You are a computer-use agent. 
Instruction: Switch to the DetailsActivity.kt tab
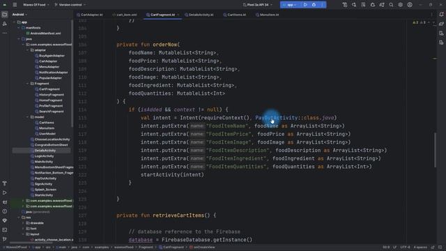(199, 15)
